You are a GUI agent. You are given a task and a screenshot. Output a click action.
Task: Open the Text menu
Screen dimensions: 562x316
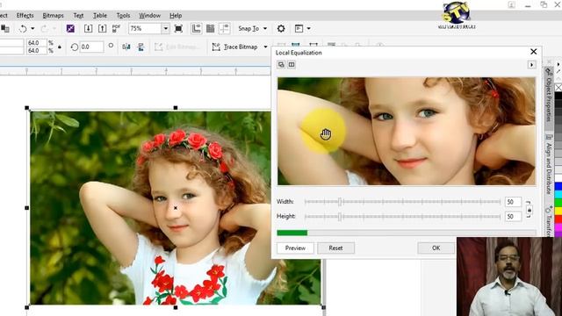pos(78,16)
